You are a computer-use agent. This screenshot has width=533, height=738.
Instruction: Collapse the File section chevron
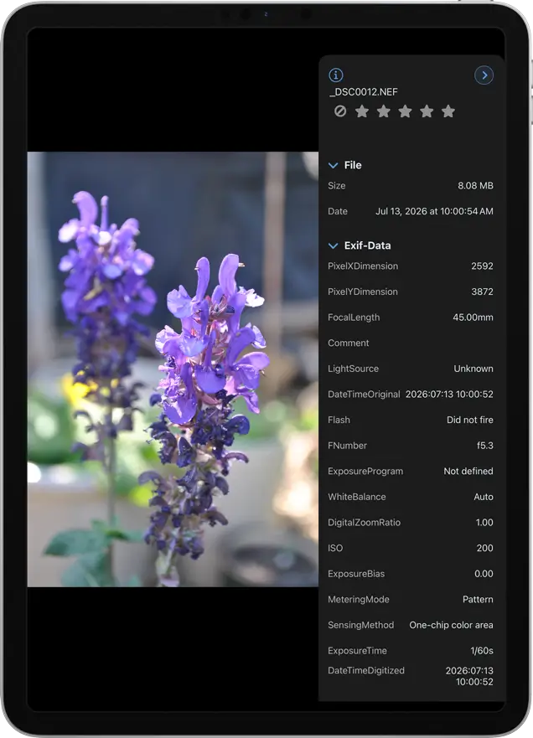pyautogui.click(x=333, y=165)
